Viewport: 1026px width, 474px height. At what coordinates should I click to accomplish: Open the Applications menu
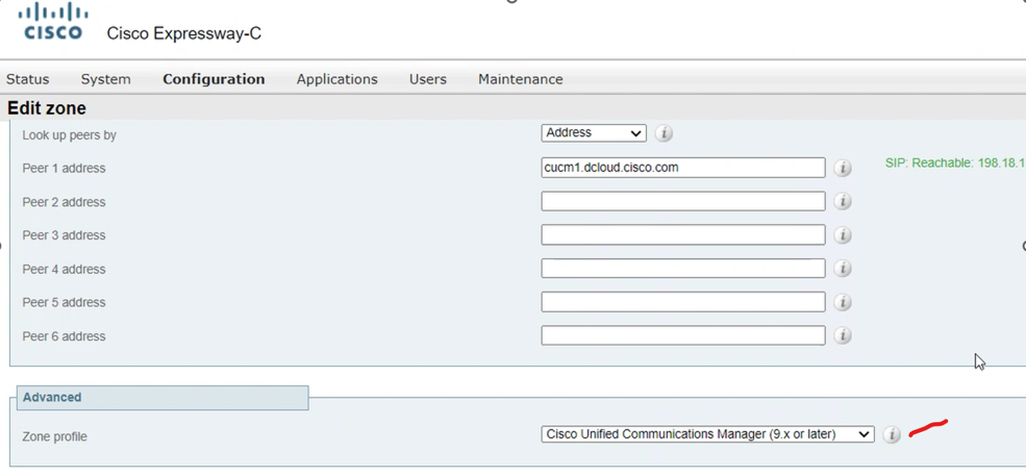tap(337, 79)
